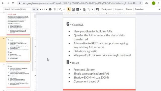Insert an image
The height and width of the screenshot is (91, 161).
tap(78, 9)
